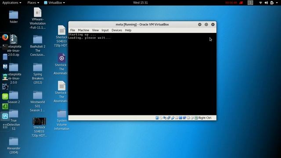Click the network adapter status icon
Image resolution: width=281 pixels, height=158 pixels.
169,118
